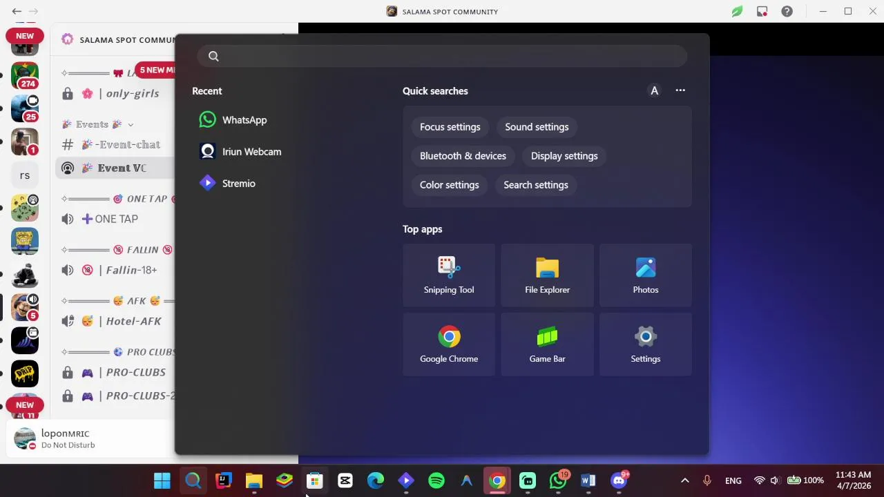
Task: Click the microphone icon in system tray
Action: [x=707, y=481]
